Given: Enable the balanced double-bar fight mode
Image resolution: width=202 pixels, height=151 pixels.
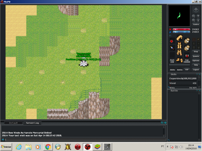Looking at the screenshot, I should tap(194, 44).
